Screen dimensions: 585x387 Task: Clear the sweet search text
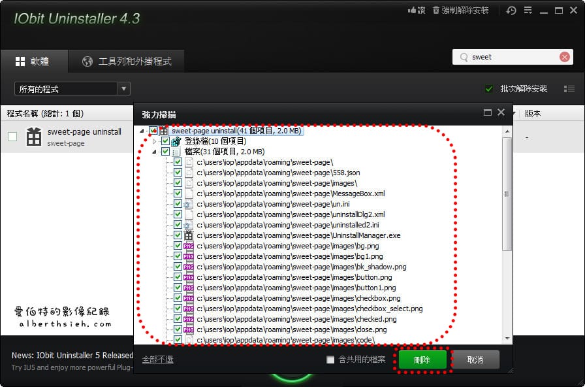pyautogui.click(x=565, y=57)
